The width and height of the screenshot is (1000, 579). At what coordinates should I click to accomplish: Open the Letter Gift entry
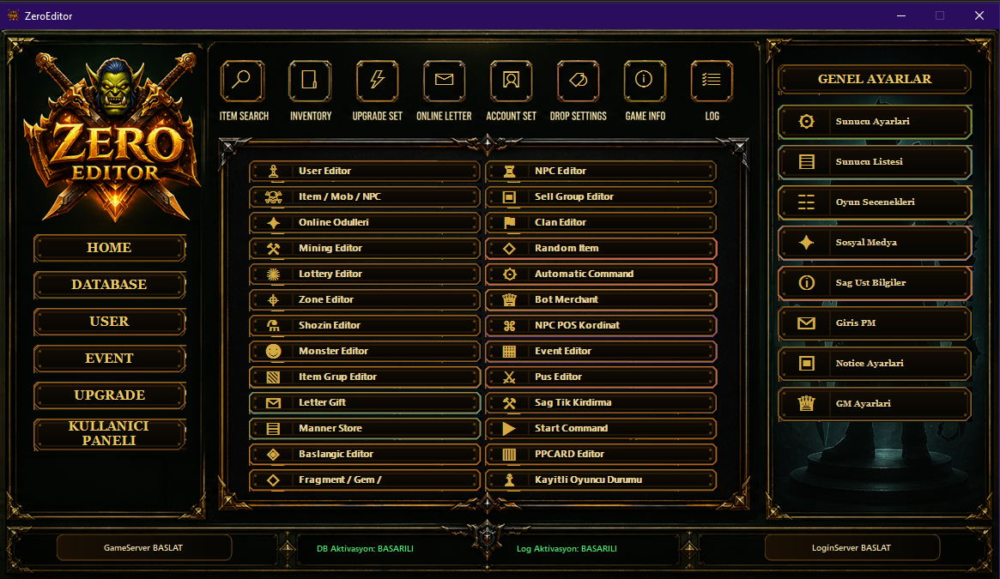364,403
